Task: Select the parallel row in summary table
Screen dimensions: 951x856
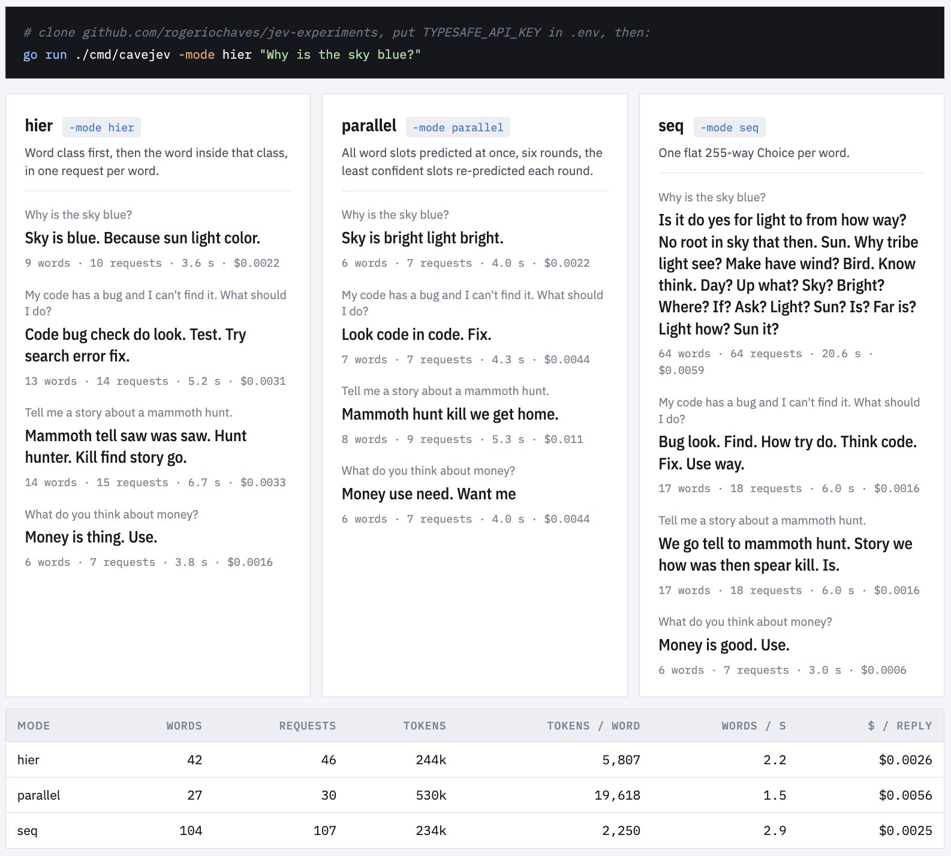Action: [x=475, y=795]
